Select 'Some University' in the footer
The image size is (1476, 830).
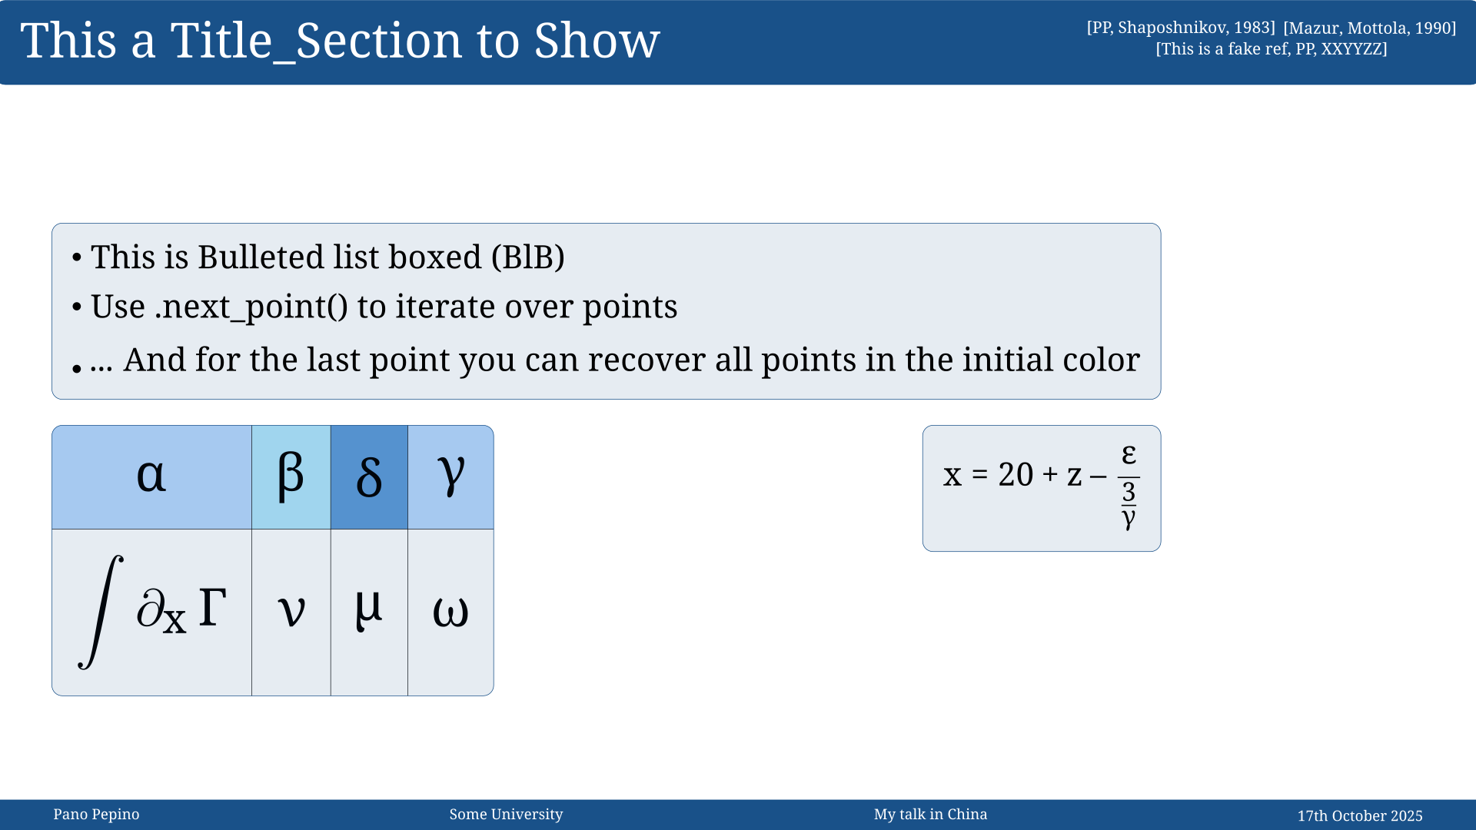click(x=506, y=815)
